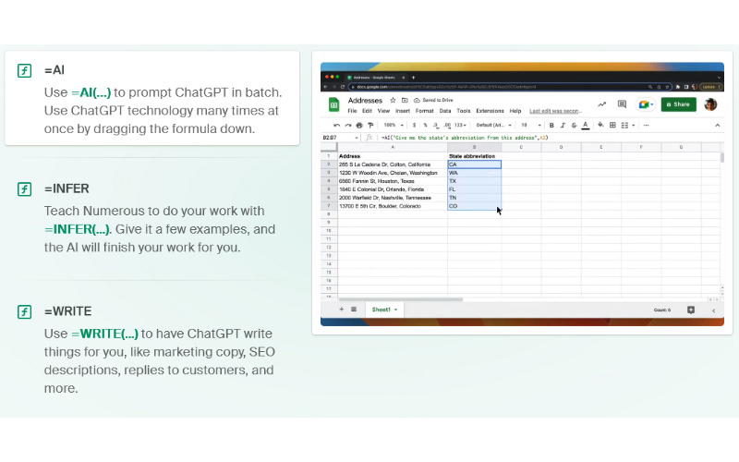Click the side panel collapse chevron at bottom
739x462 pixels.
click(x=713, y=310)
